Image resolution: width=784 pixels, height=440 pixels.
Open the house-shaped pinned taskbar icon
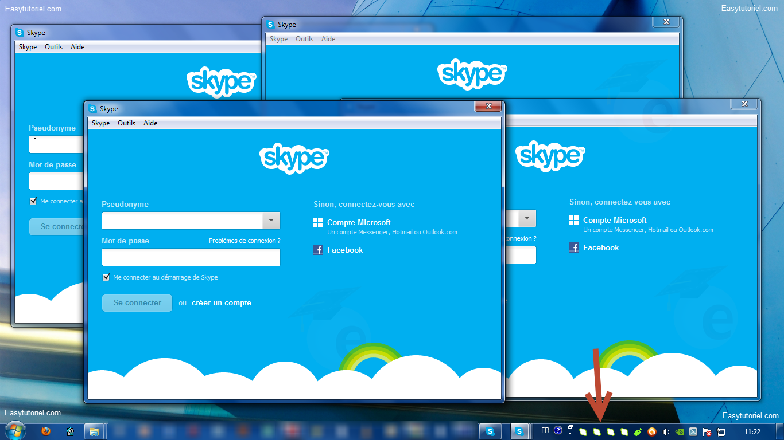click(x=70, y=431)
